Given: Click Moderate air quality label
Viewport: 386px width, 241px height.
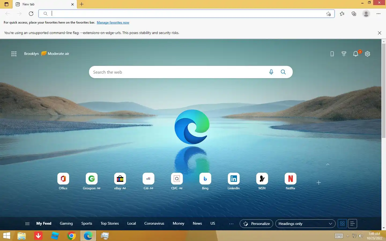Looking at the screenshot, I should (x=58, y=54).
